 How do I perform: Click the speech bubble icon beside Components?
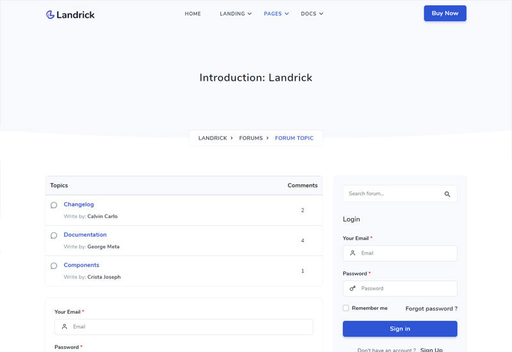pos(54,266)
